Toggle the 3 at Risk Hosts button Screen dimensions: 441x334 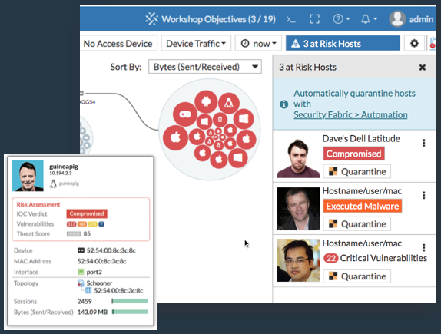(x=343, y=43)
